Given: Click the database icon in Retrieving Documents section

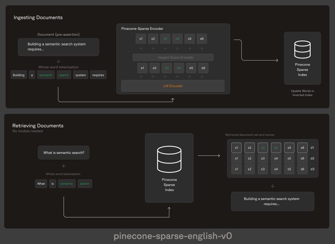Looking at the screenshot, I should pyautogui.click(x=169, y=159).
